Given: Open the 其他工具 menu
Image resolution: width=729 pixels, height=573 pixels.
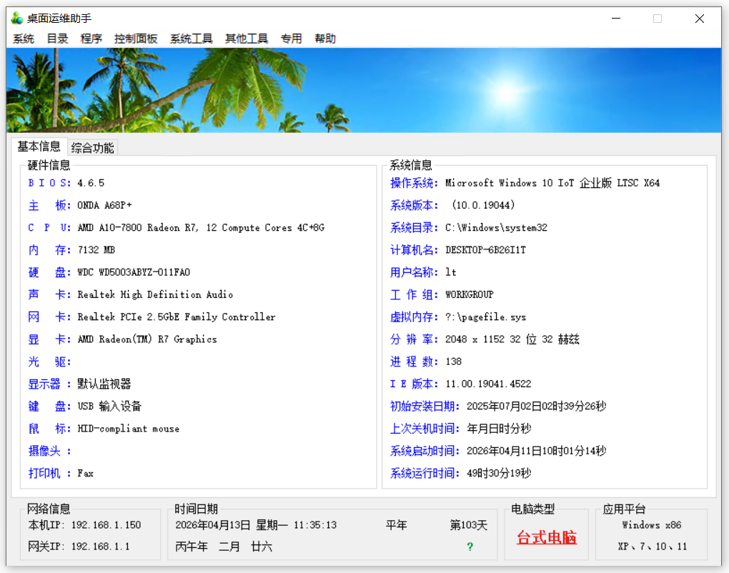Looking at the screenshot, I should (x=247, y=39).
